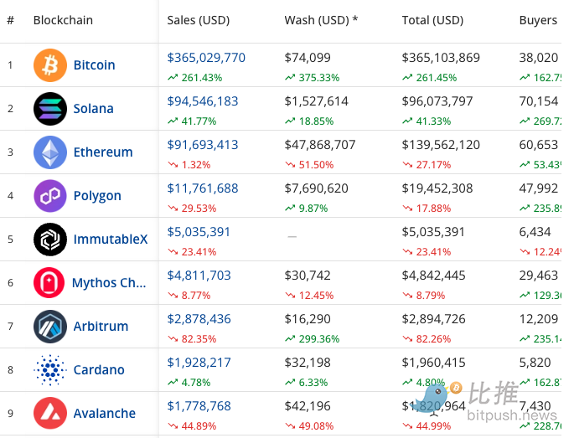Screen dimensions: 574x438
Task: Click the Mythos Chain logo icon
Action: click(49, 283)
